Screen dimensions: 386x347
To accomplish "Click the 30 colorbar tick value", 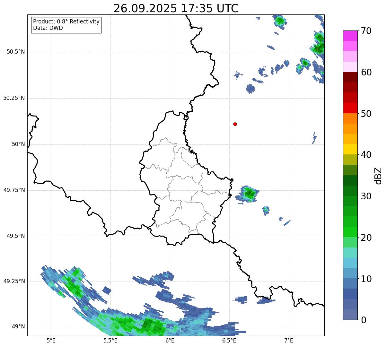I will pos(366,196).
